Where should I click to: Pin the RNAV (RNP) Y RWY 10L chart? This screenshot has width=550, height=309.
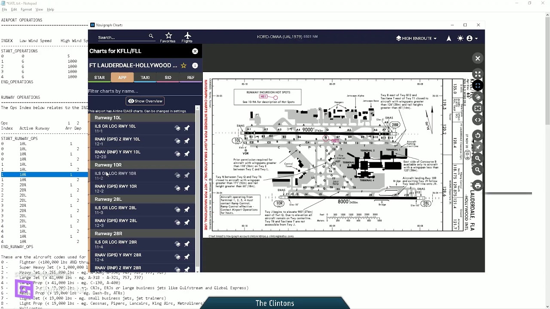pos(187,154)
